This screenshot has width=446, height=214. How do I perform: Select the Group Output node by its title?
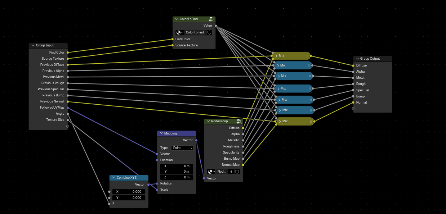coord(370,59)
